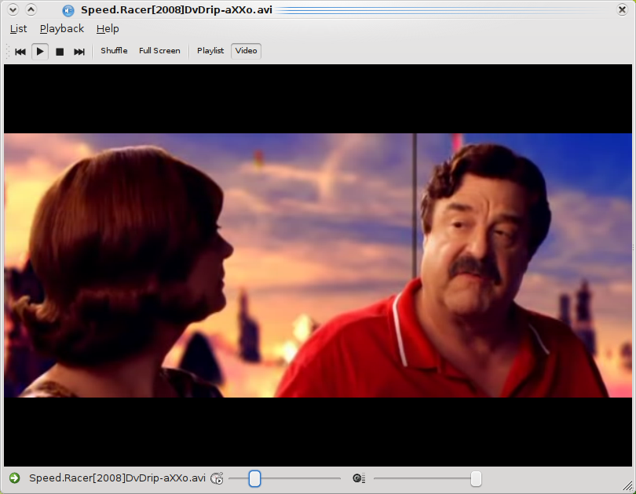Skip to the next track
Image resolution: width=636 pixels, height=494 pixels.
pos(79,52)
